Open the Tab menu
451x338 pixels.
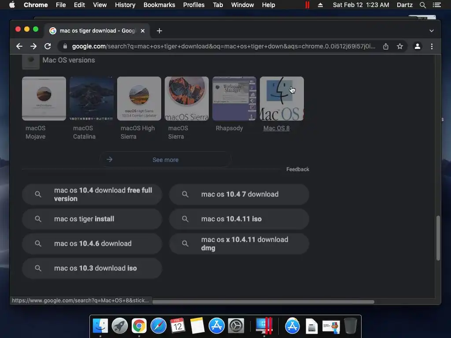coord(218,5)
